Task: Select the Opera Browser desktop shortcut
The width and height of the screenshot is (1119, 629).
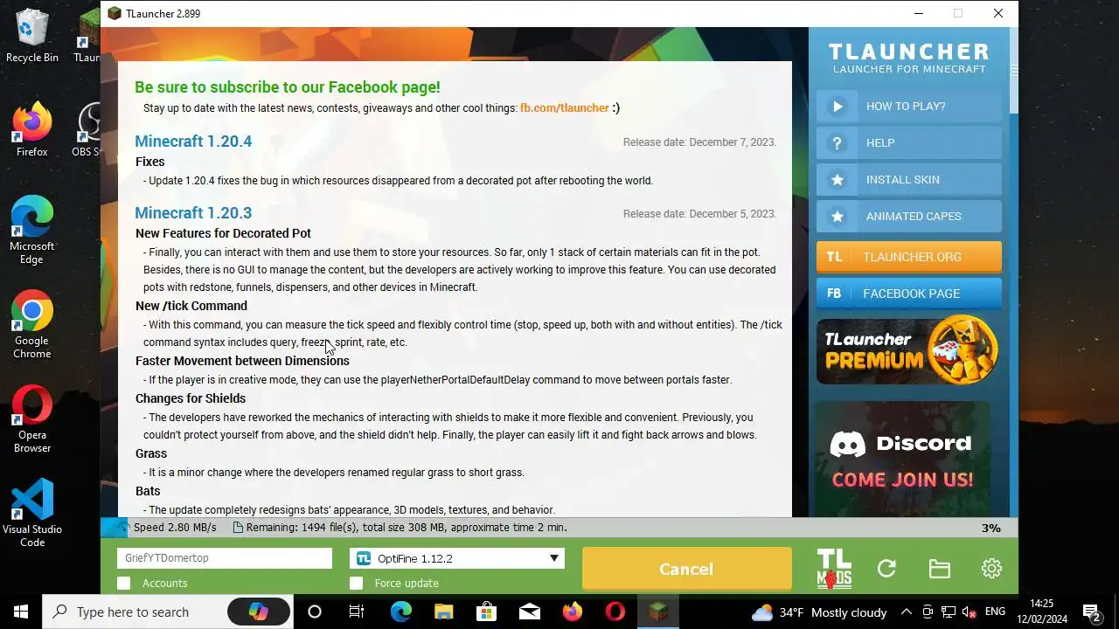Action: [32, 418]
